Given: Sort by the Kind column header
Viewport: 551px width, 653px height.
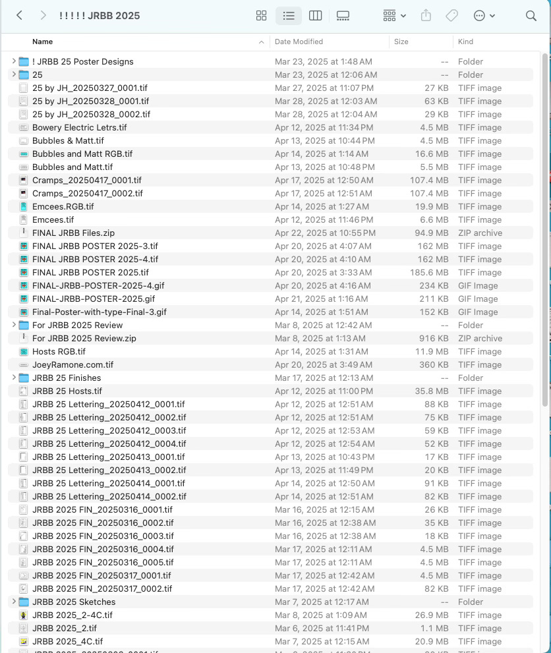Looking at the screenshot, I should [x=465, y=42].
